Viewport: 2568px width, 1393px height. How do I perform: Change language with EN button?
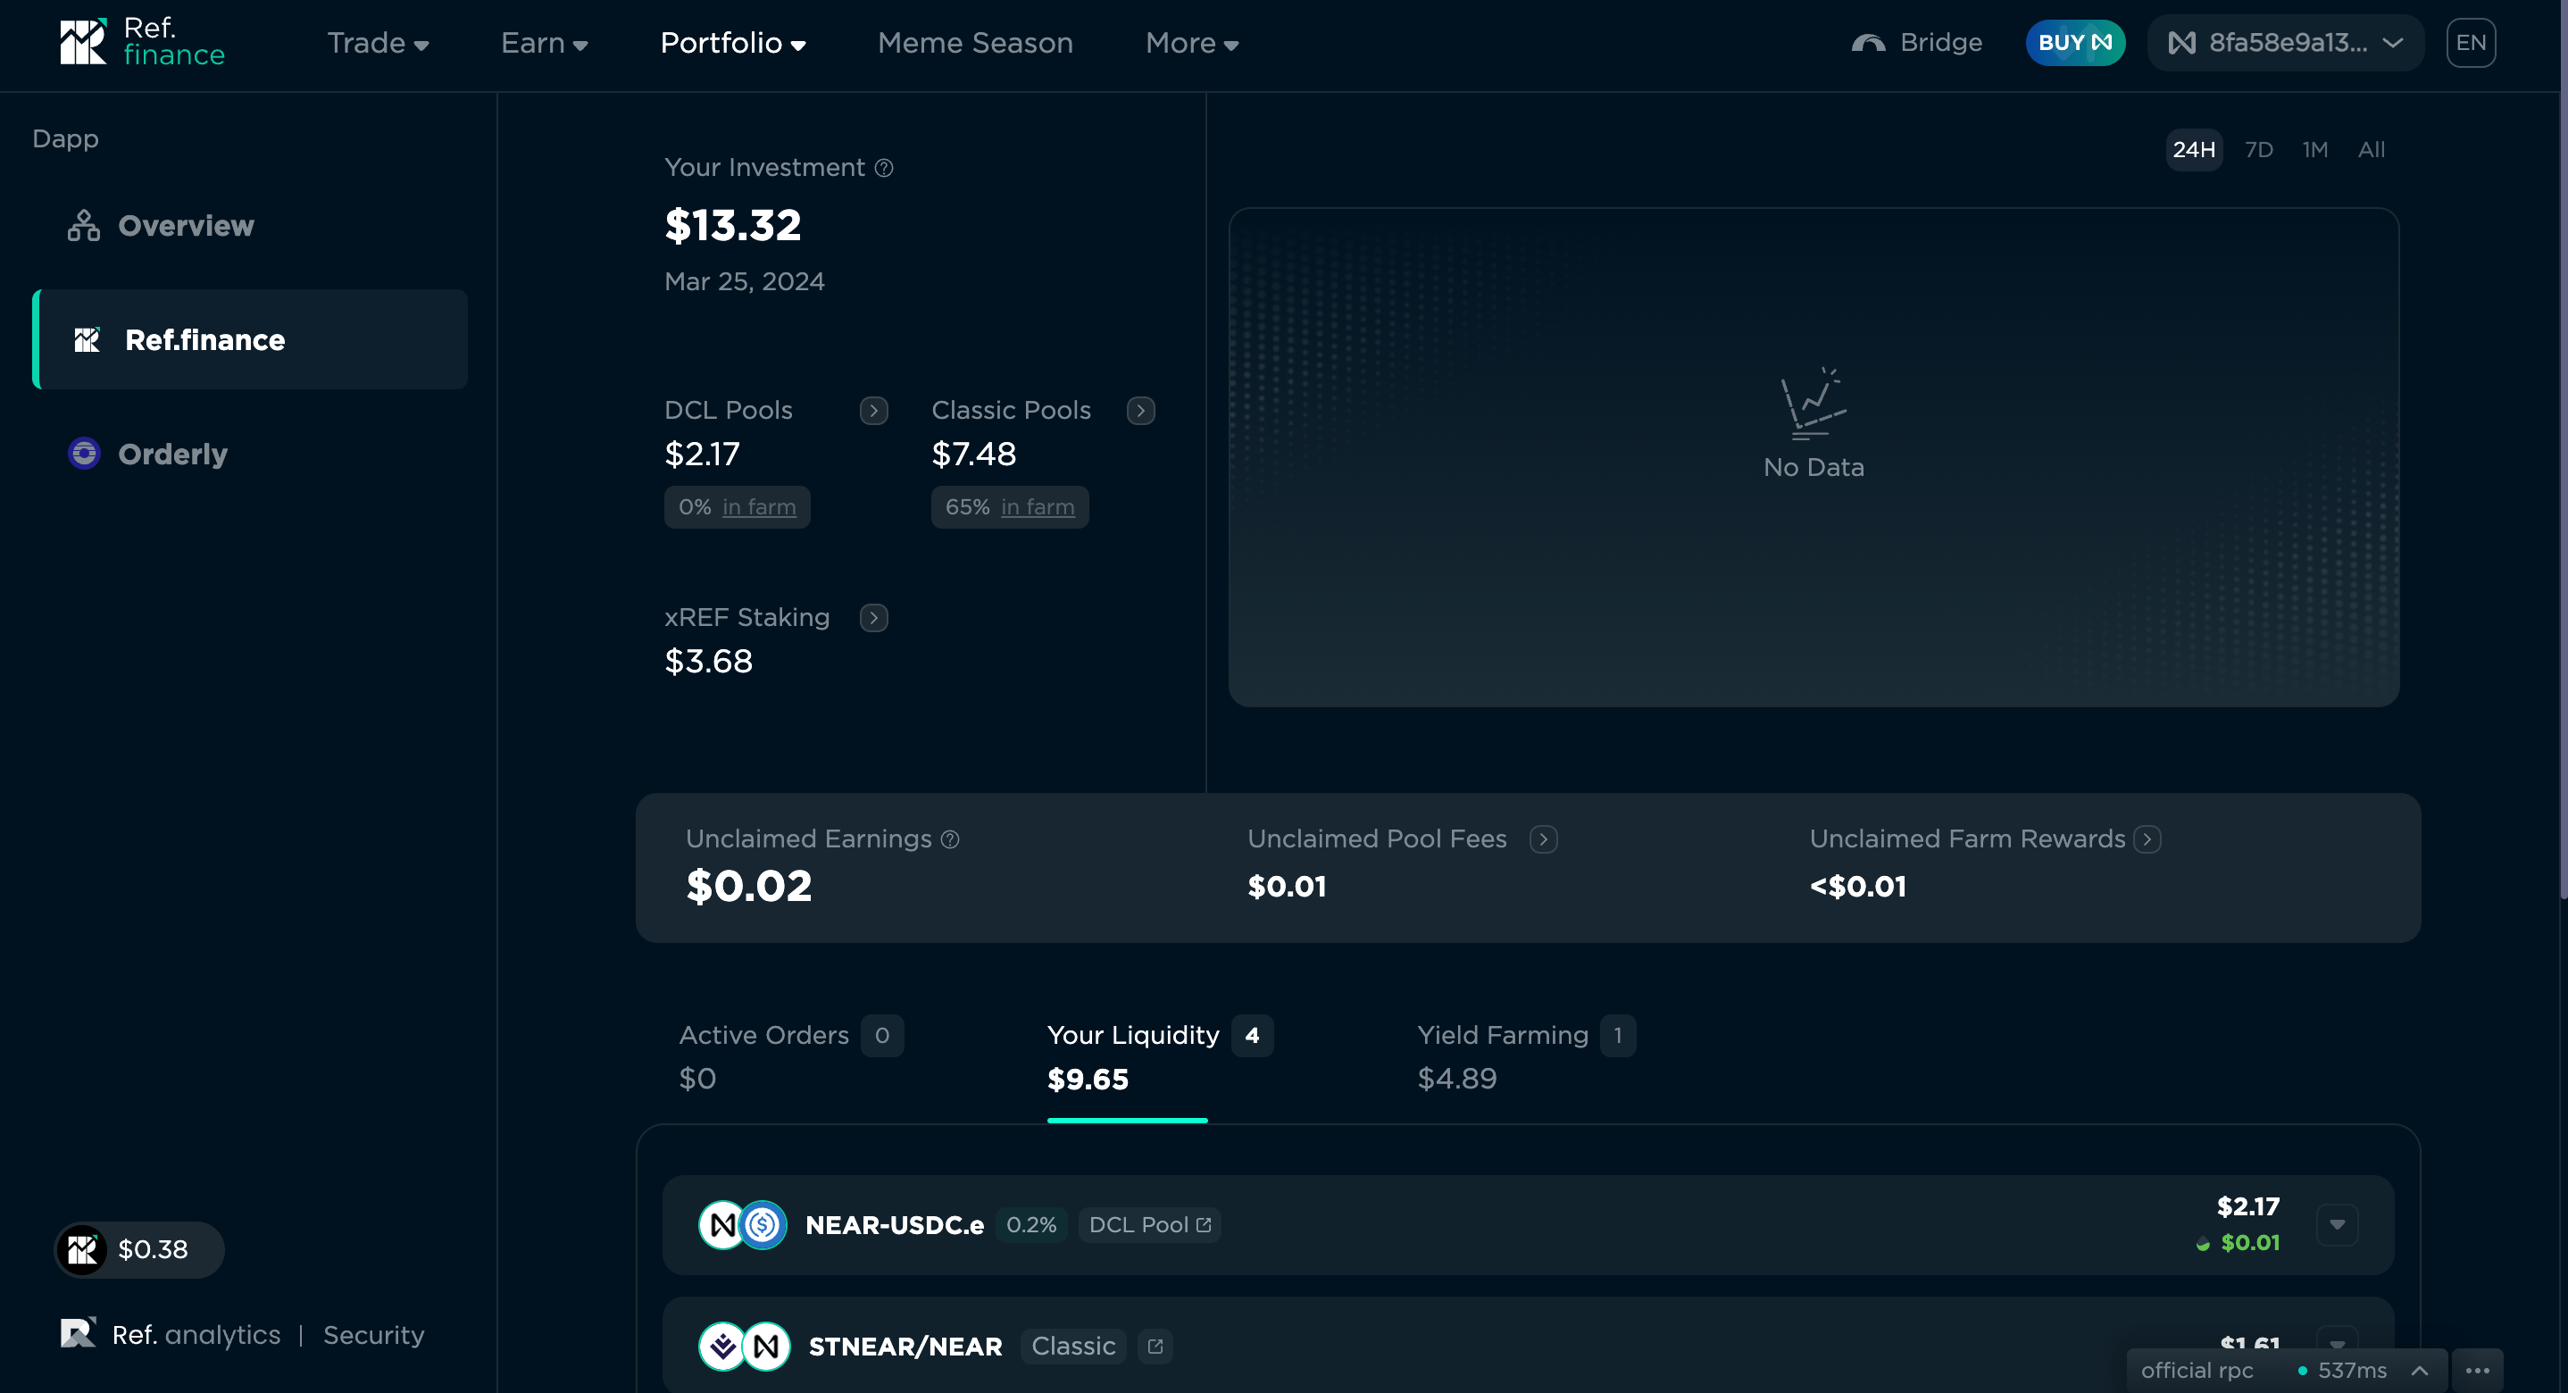pos(2471,42)
